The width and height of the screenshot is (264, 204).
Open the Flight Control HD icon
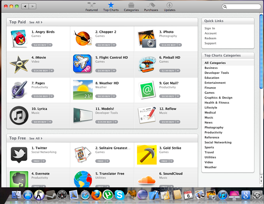(x=82, y=64)
